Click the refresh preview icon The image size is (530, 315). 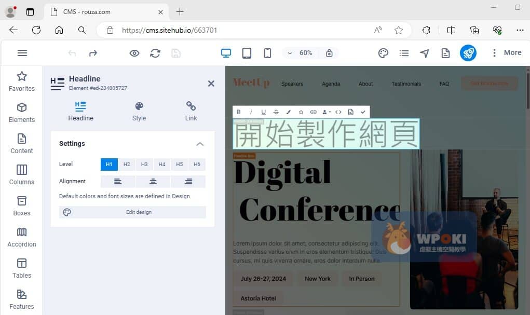coord(155,53)
